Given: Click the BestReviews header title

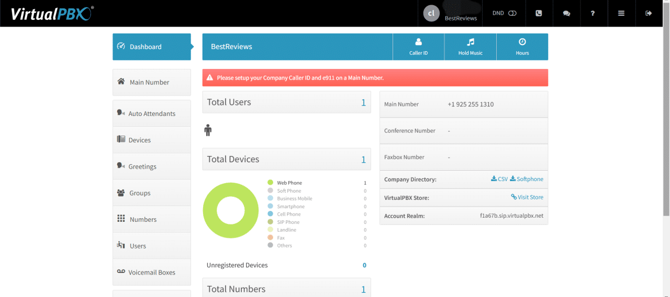Looking at the screenshot, I should pyautogui.click(x=231, y=47).
